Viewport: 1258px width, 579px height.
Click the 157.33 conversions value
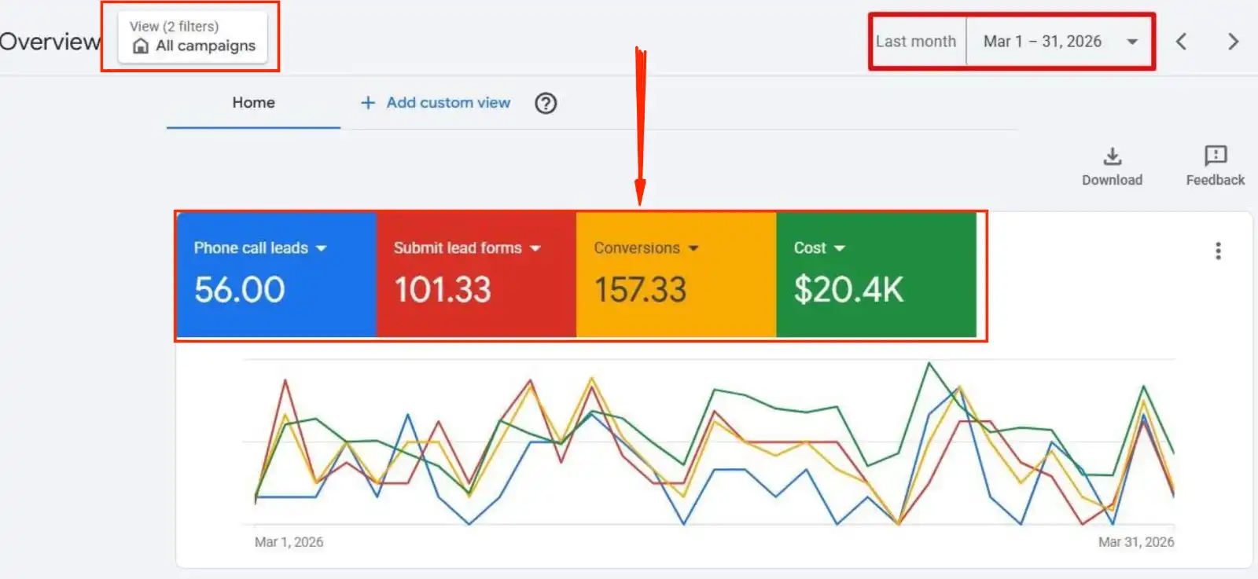(x=640, y=290)
